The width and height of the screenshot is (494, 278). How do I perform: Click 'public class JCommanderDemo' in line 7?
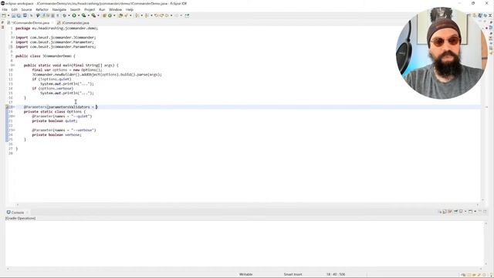[x=44, y=56]
